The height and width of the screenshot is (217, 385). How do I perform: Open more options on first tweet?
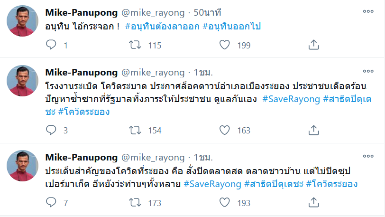368,11
